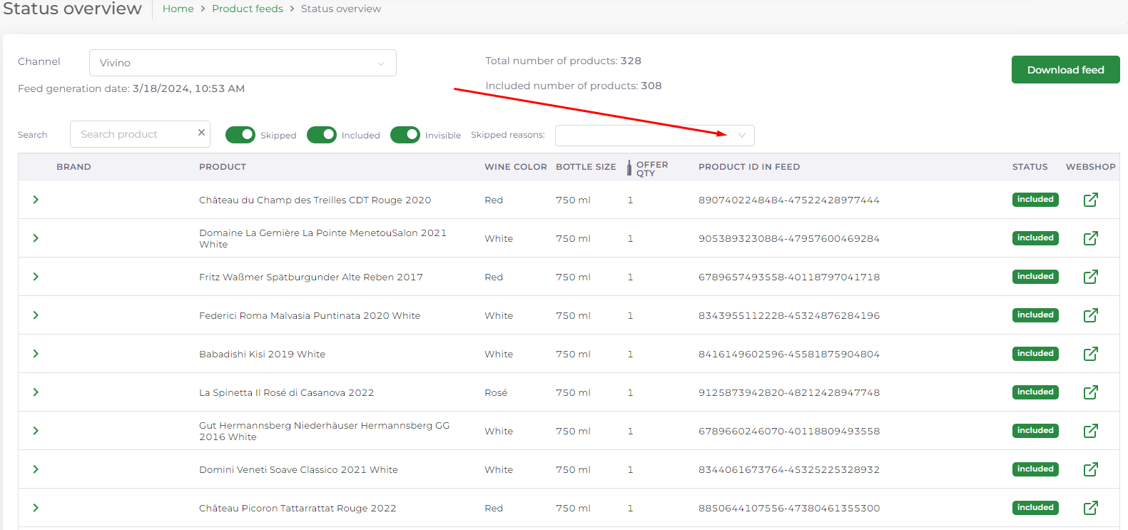Expand the Domaine La Gemière row
The width and height of the screenshot is (1128, 530).
pos(36,238)
